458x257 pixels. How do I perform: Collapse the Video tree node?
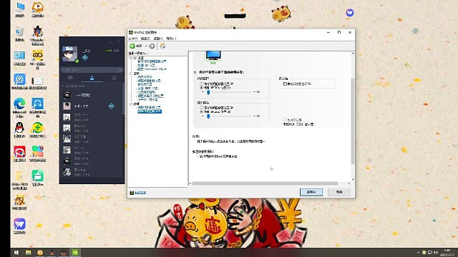[131, 104]
